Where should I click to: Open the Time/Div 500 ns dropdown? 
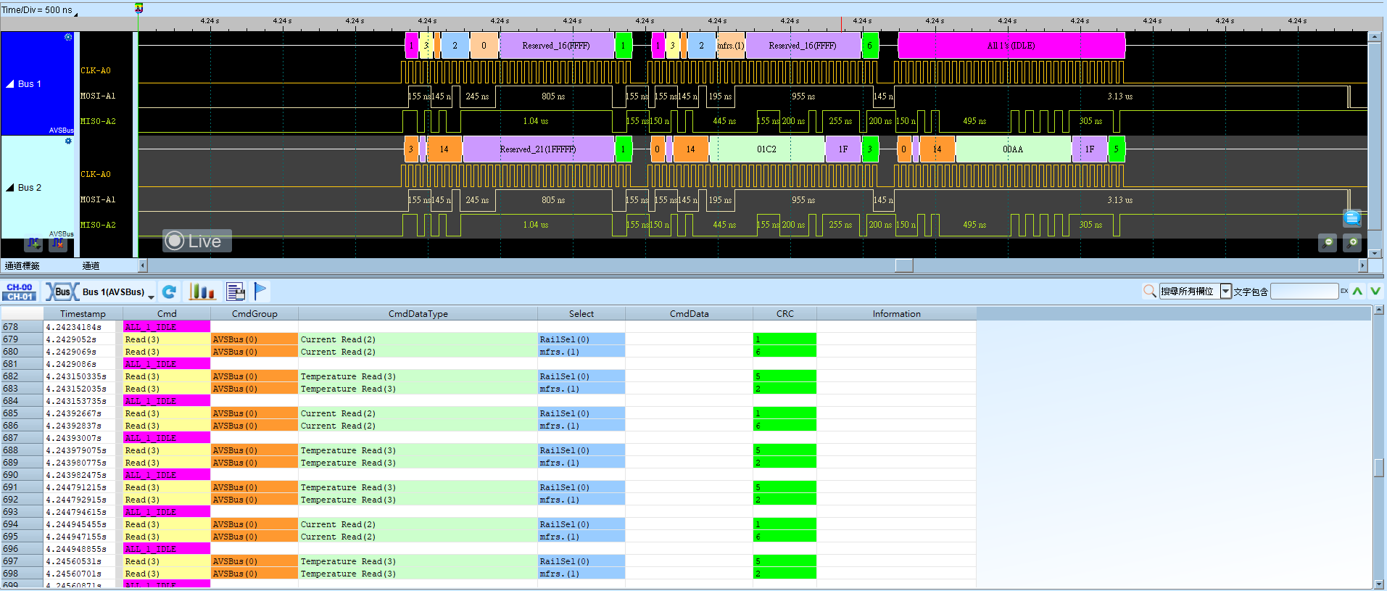(x=40, y=10)
